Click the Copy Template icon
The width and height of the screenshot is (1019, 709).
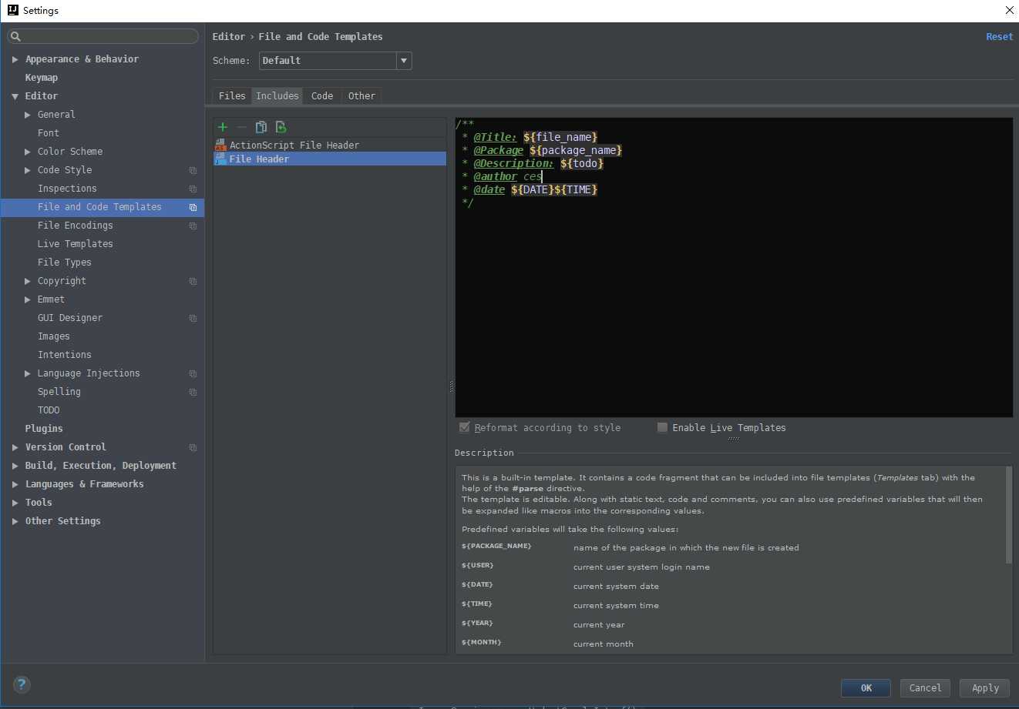(x=261, y=127)
